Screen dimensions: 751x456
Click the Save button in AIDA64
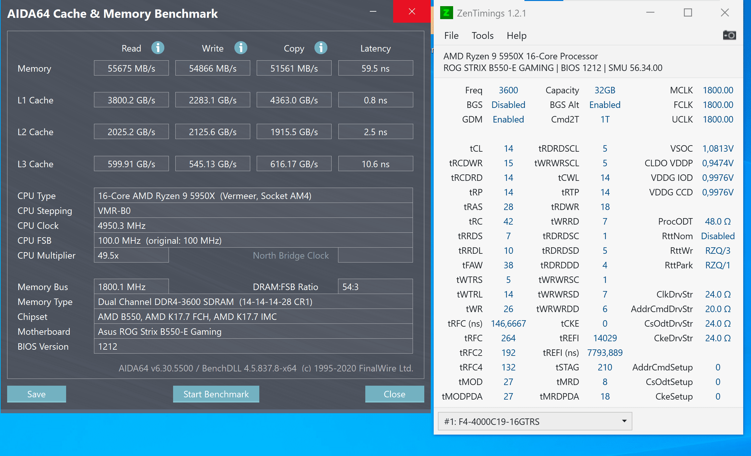37,394
